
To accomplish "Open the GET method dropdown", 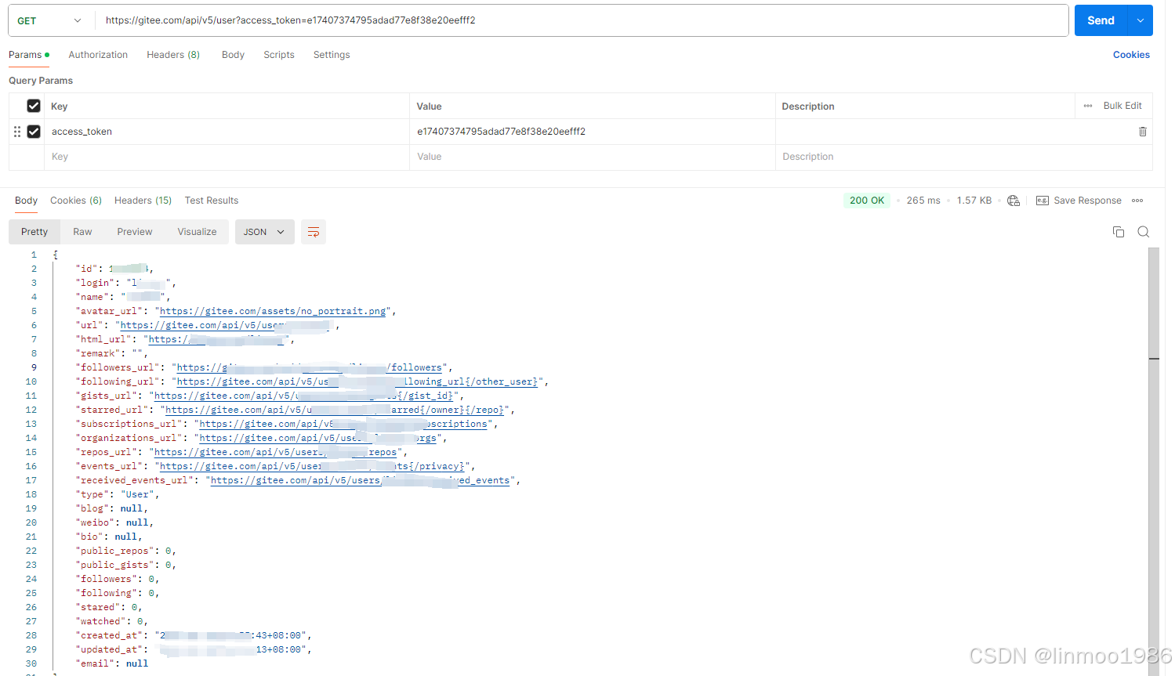I will pyautogui.click(x=49, y=20).
